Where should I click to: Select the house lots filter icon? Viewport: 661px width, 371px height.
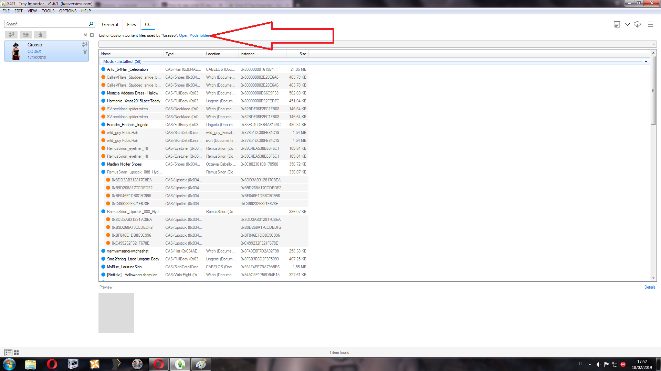click(26, 35)
